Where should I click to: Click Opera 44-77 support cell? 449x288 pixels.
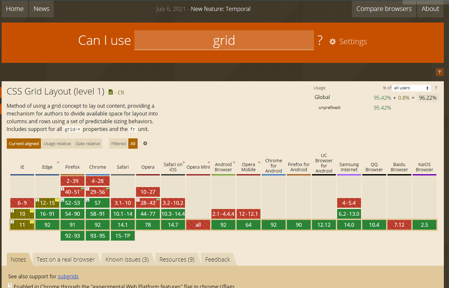click(x=148, y=214)
